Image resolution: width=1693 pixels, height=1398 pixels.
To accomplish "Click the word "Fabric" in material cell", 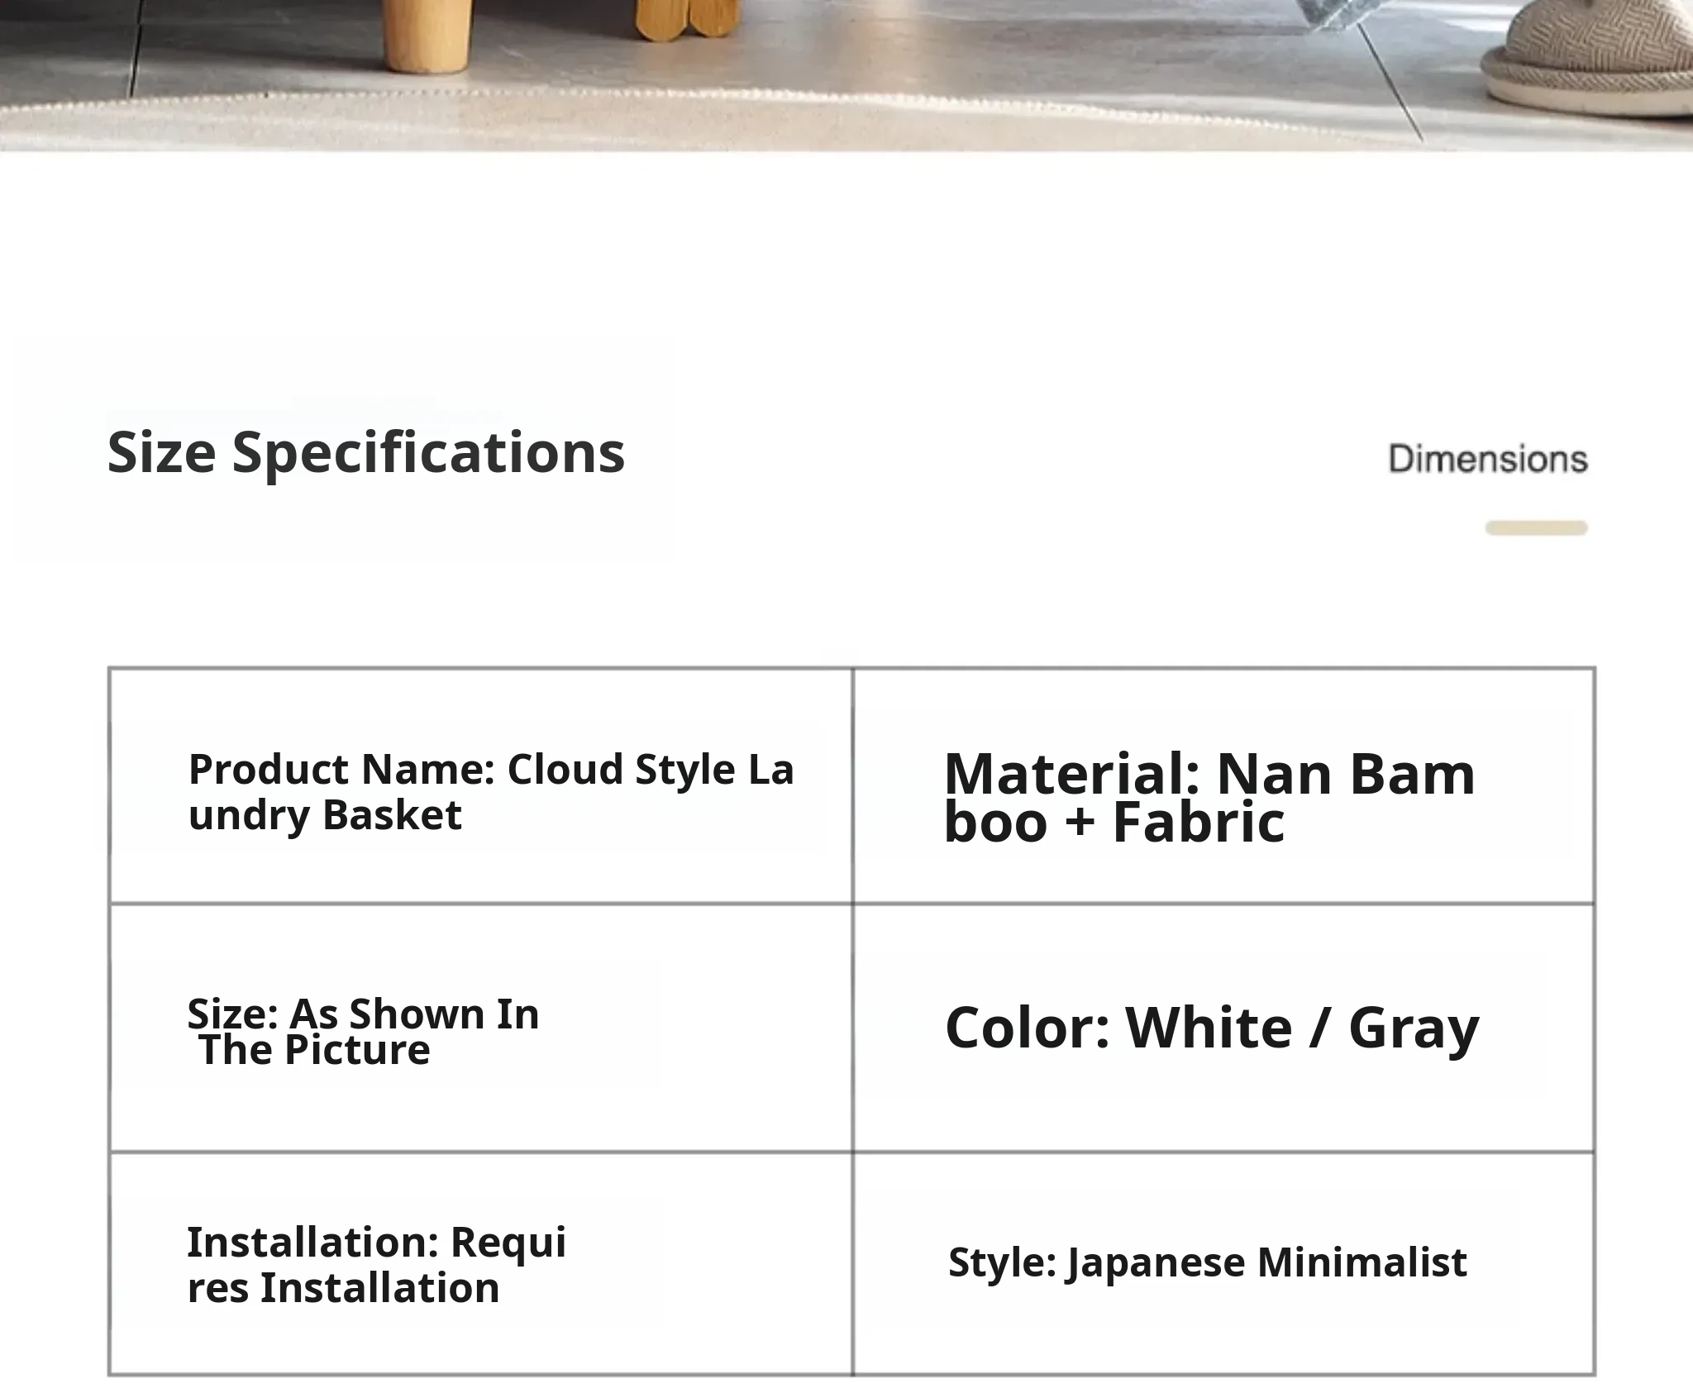I will coord(1199,823).
